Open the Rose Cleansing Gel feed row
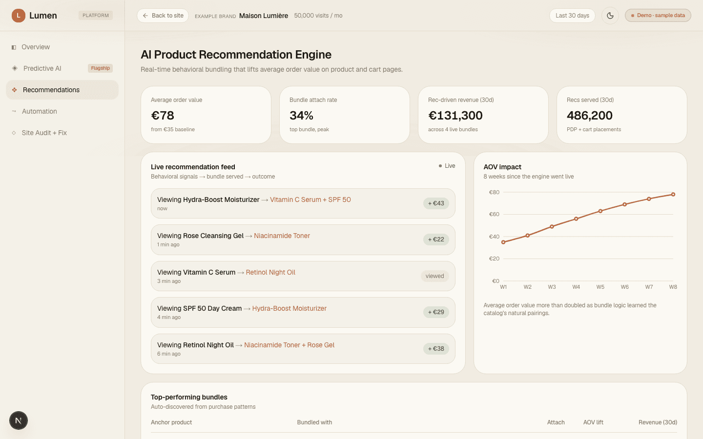The image size is (703, 439). pos(303,239)
